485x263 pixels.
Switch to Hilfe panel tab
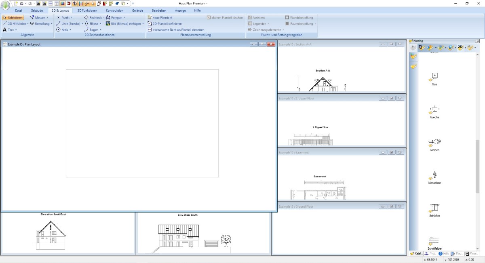(443, 254)
